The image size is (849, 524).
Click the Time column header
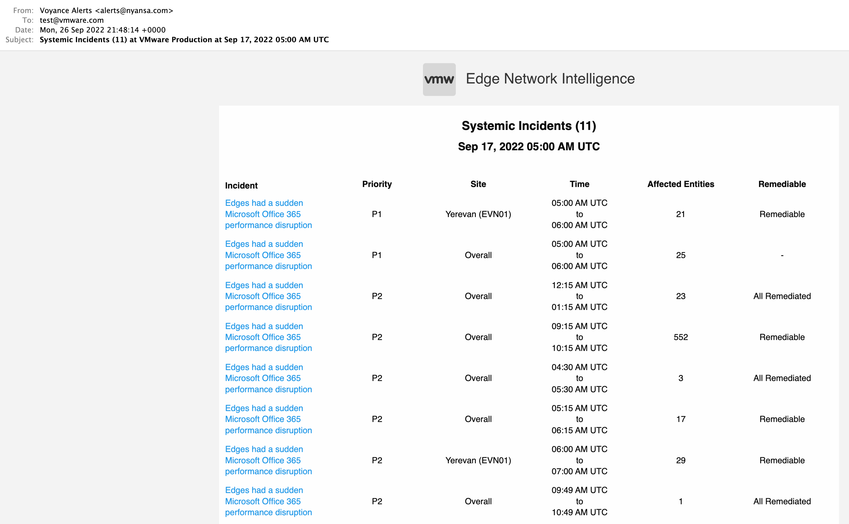579,184
